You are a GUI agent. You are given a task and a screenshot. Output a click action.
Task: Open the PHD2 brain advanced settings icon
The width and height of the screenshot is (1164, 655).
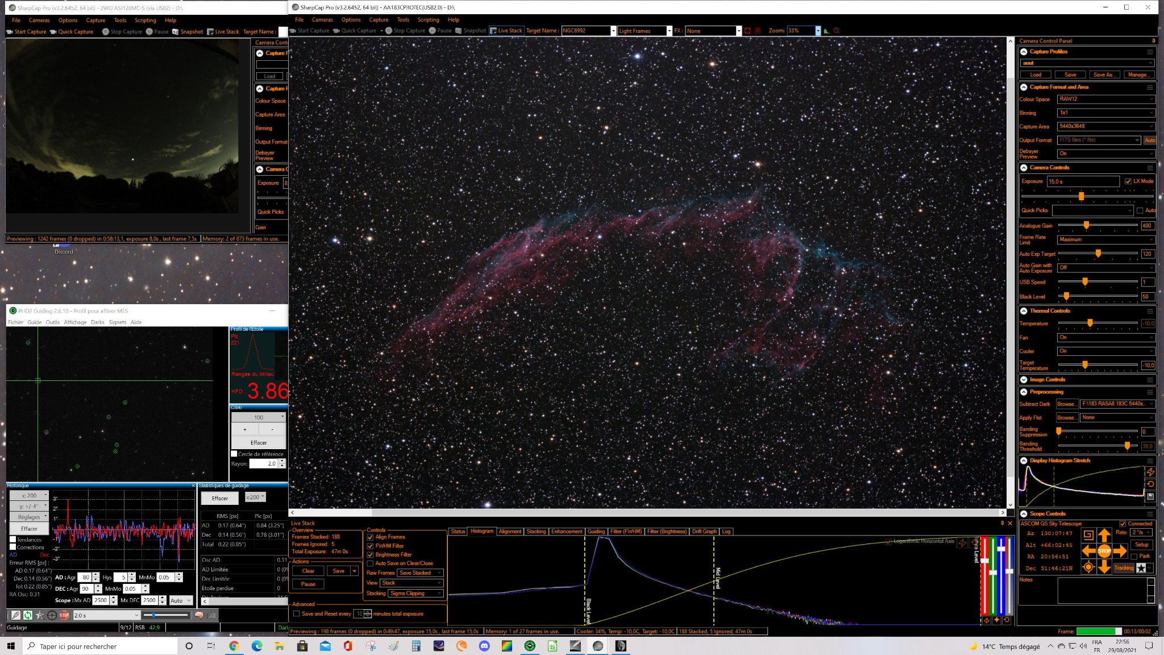[199, 615]
